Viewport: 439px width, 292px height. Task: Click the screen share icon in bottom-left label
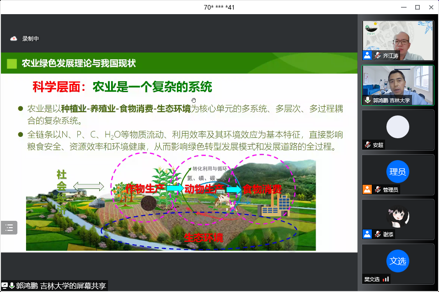5,286
